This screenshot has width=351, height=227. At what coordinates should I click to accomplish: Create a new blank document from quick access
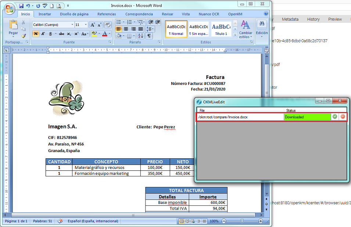click(x=52, y=6)
